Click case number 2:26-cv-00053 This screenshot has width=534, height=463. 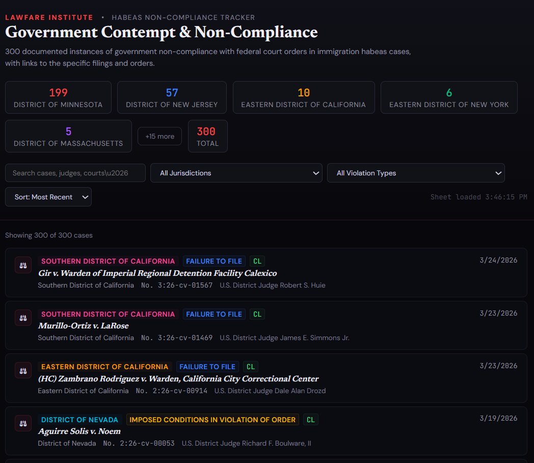tap(139, 443)
